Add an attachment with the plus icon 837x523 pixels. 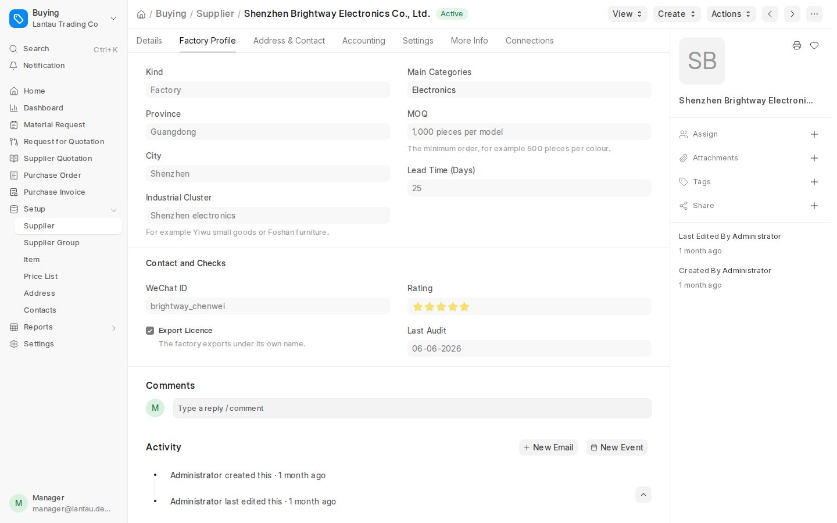point(814,158)
